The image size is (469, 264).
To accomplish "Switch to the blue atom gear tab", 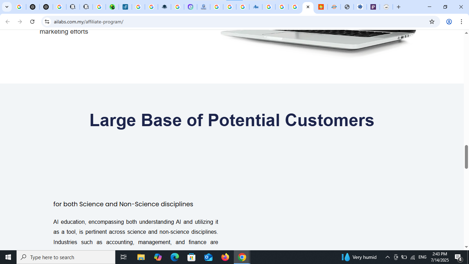I will point(360,7).
